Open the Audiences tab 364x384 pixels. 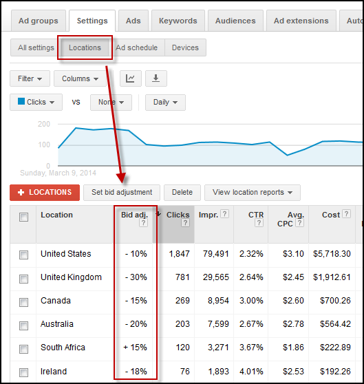235,21
